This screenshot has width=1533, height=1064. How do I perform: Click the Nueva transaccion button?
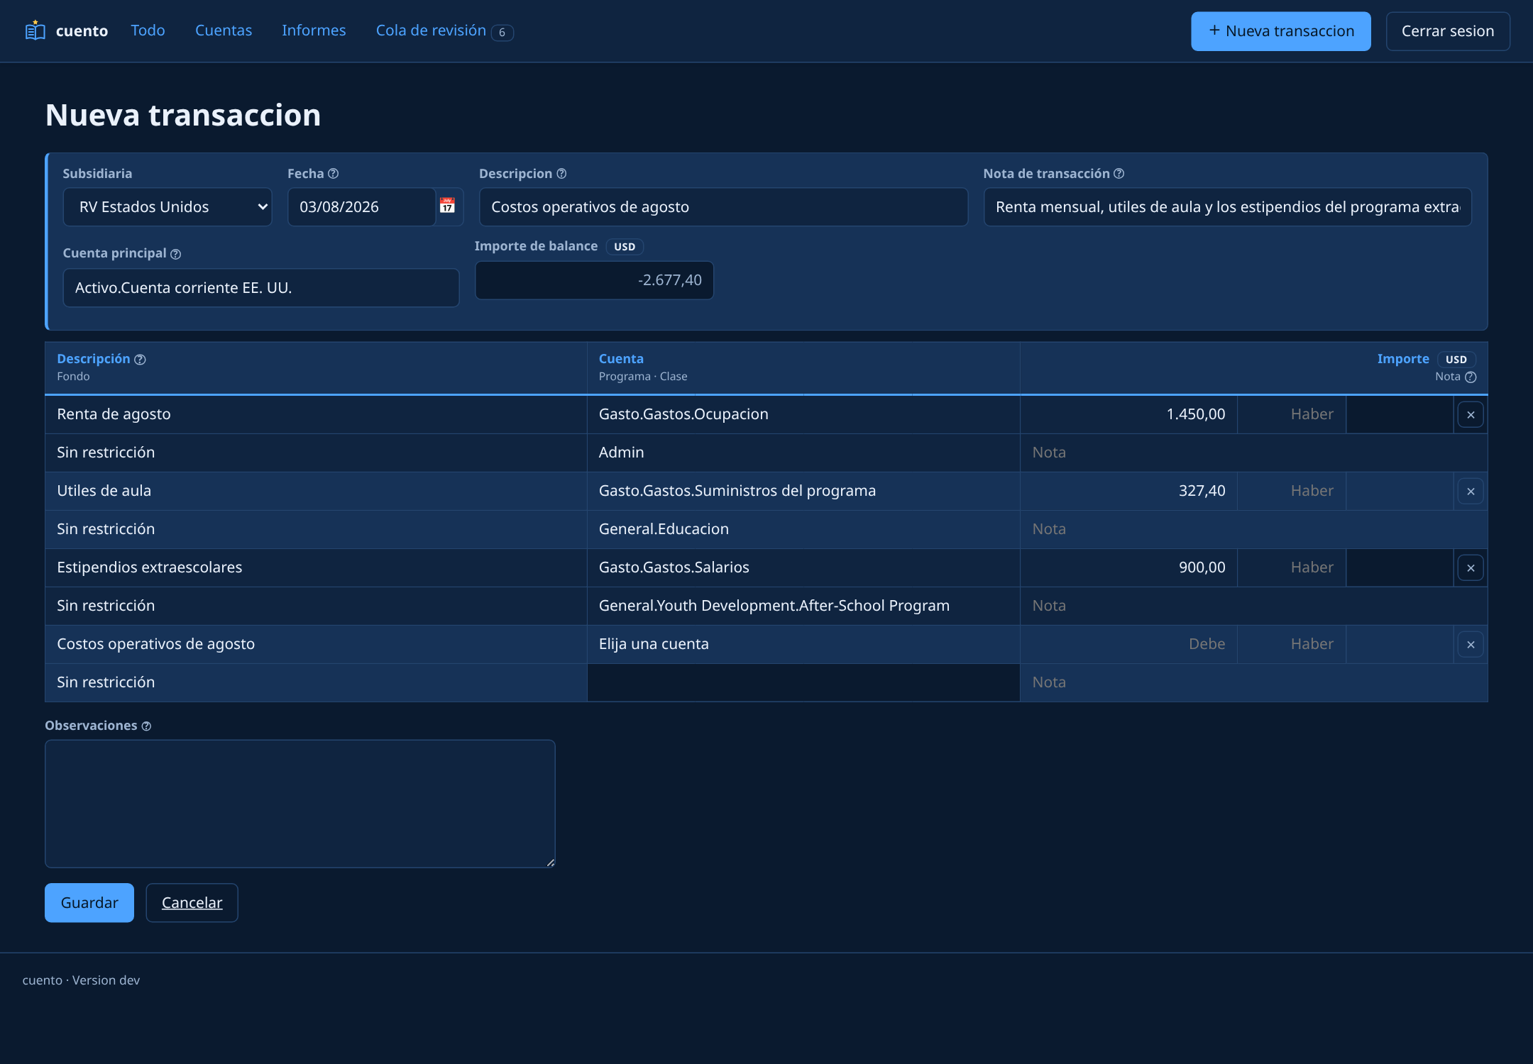click(x=1280, y=31)
